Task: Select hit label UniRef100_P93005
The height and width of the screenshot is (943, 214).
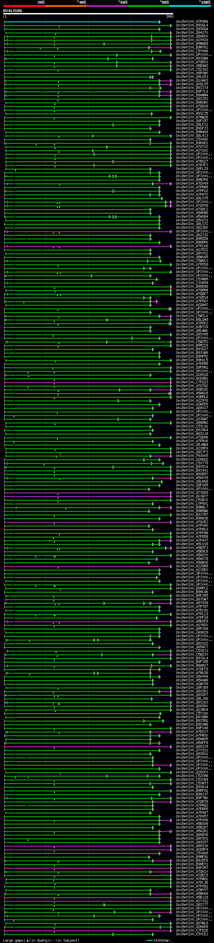Action: 192,455
